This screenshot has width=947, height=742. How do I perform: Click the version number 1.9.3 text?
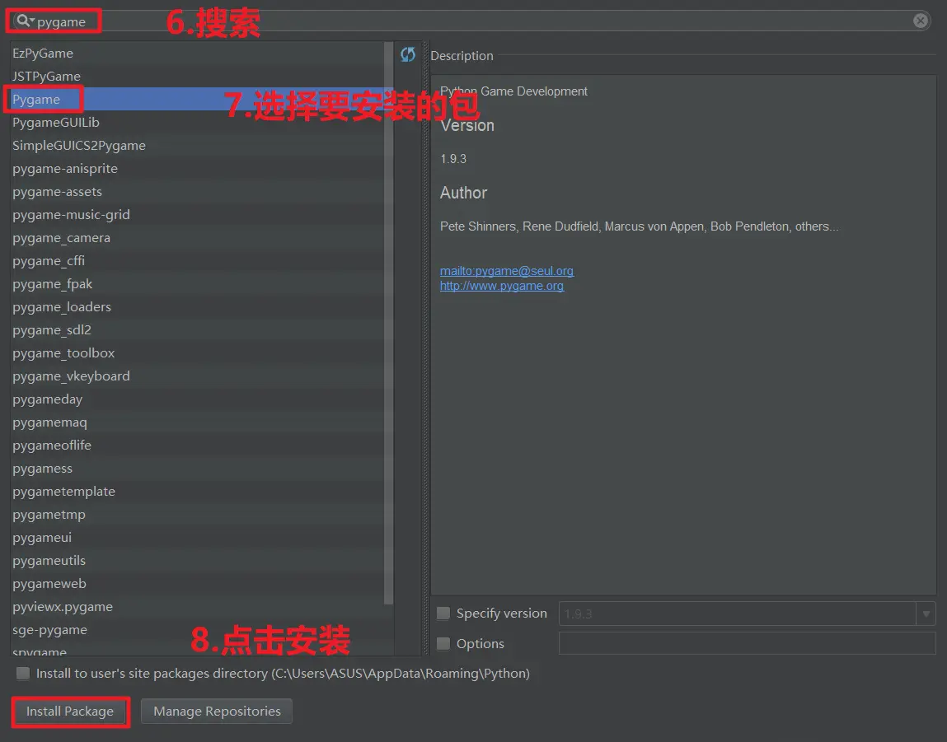(453, 159)
